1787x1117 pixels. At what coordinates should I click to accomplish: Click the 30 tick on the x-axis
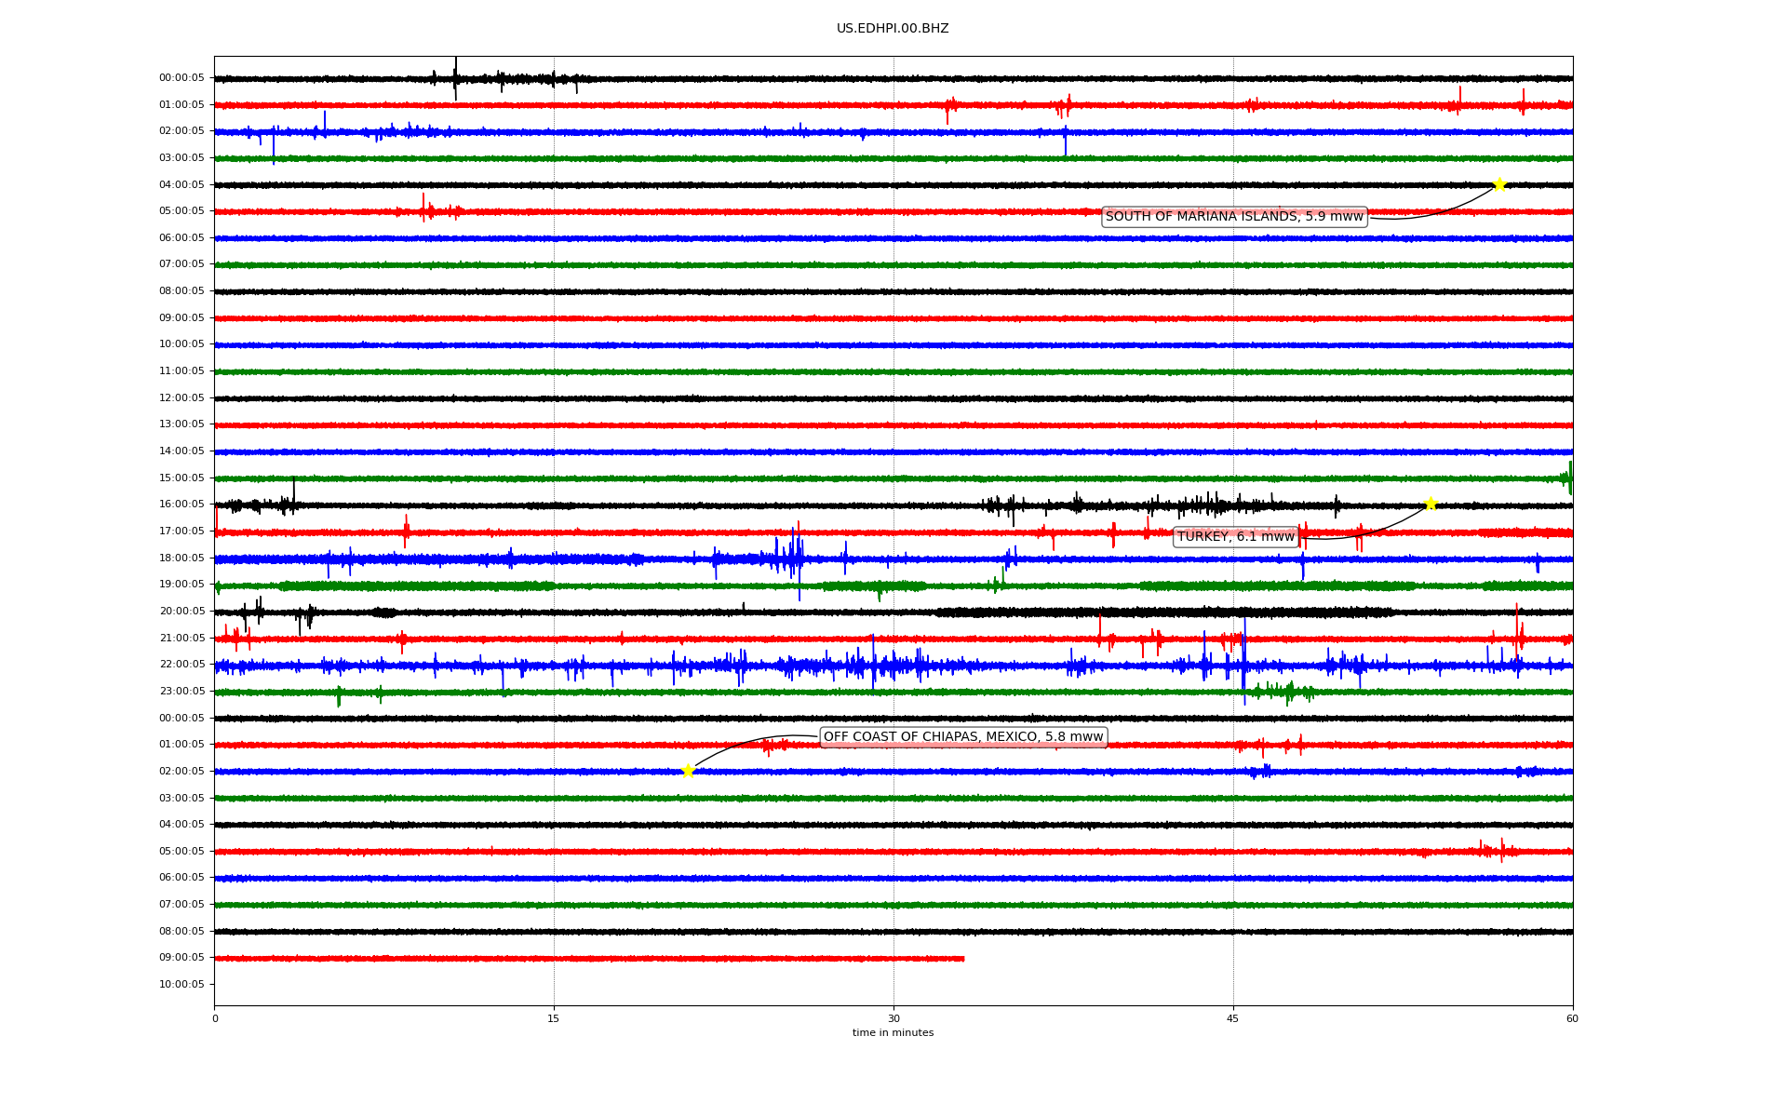point(893,1018)
